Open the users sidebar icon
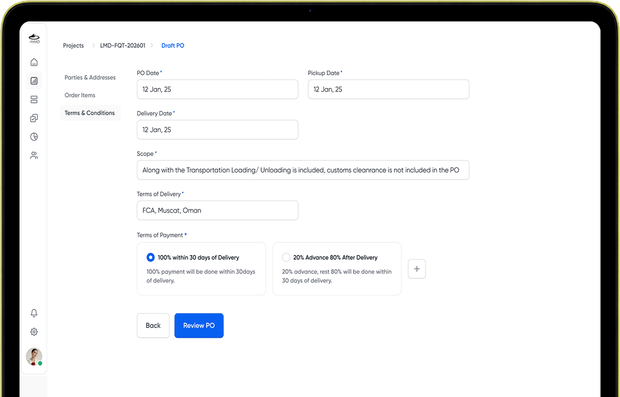Screen dimensions: 620x397 click(x=34, y=156)
